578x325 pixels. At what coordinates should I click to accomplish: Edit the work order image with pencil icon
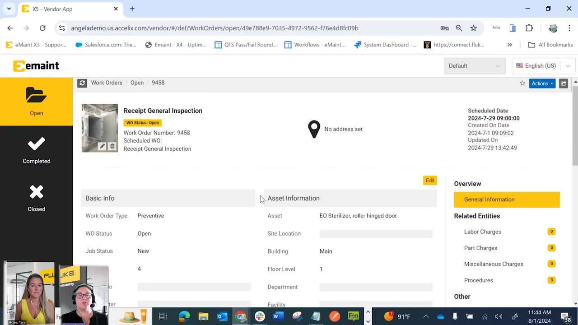click(x=103, y=146)
